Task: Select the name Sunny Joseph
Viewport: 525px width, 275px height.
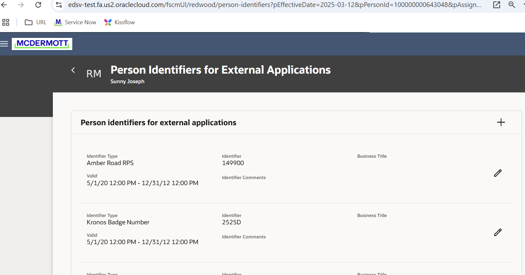Action: coord(127,81)
